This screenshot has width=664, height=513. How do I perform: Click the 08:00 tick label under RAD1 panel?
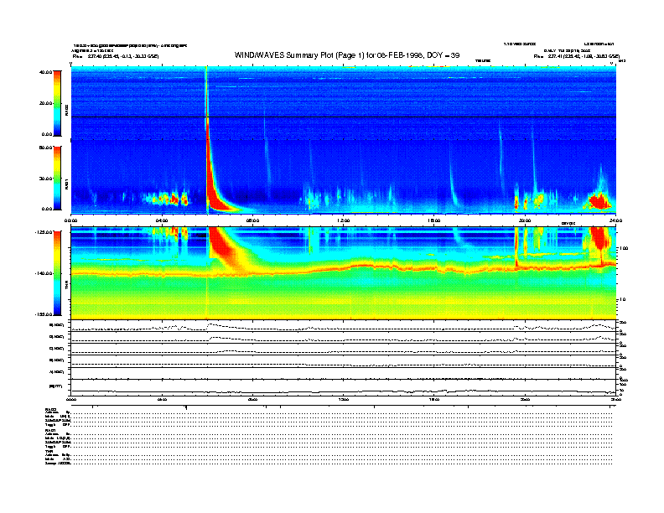(252, 220)
